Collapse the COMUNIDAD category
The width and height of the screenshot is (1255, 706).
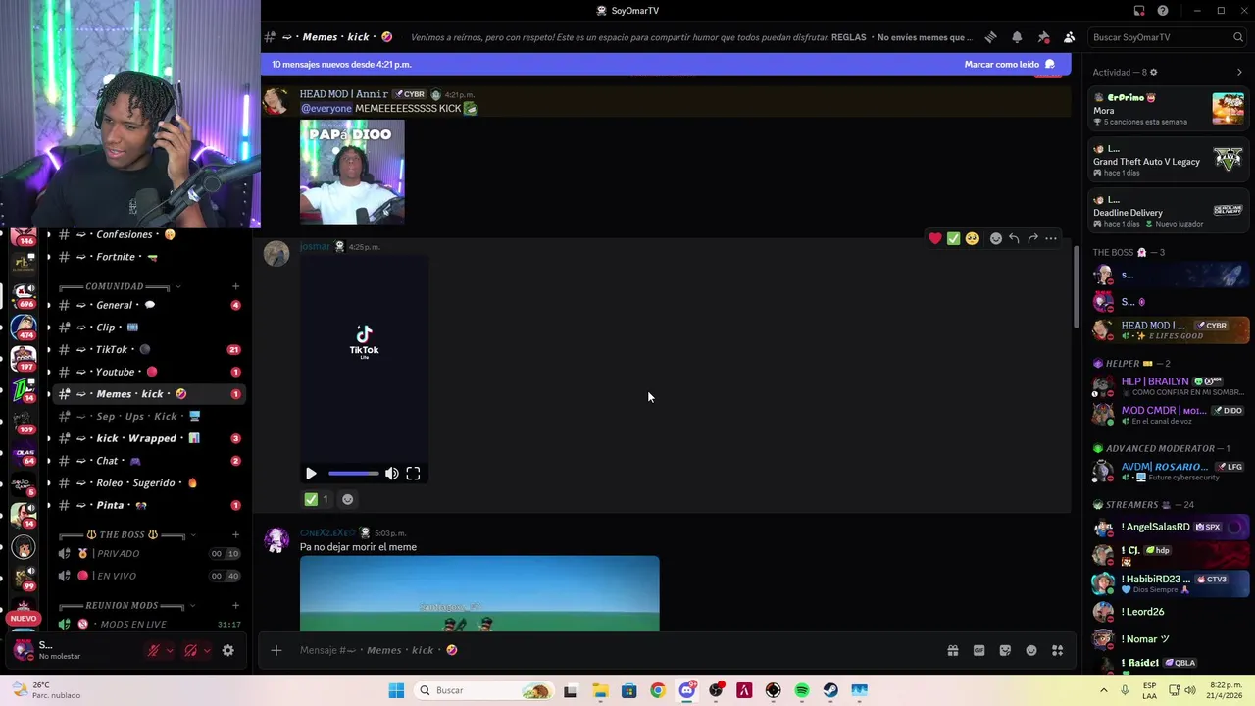click(x=122, y=286)
